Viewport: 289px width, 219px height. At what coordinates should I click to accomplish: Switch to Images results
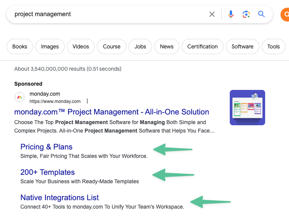point(50,46)
